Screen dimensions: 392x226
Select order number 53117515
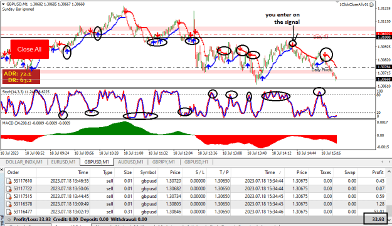[23, 197]
